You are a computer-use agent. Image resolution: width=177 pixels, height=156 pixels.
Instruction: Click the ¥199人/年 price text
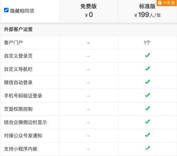pos(148,15)
